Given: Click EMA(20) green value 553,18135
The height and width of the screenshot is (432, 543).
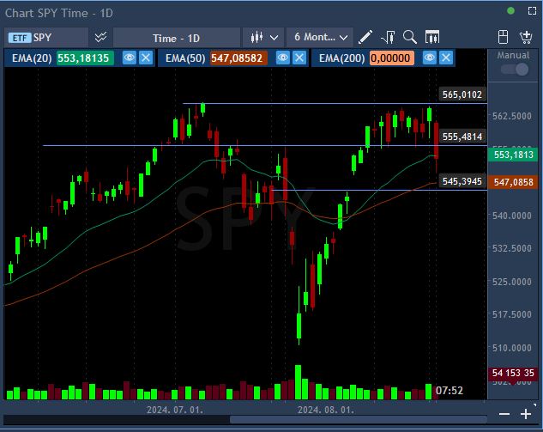Looking at the screenshot, I should coord(85,58).
